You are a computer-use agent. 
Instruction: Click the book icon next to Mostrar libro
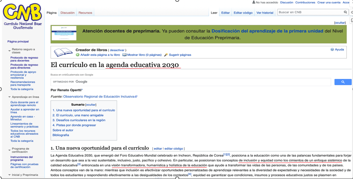click(x=124, y=55)
